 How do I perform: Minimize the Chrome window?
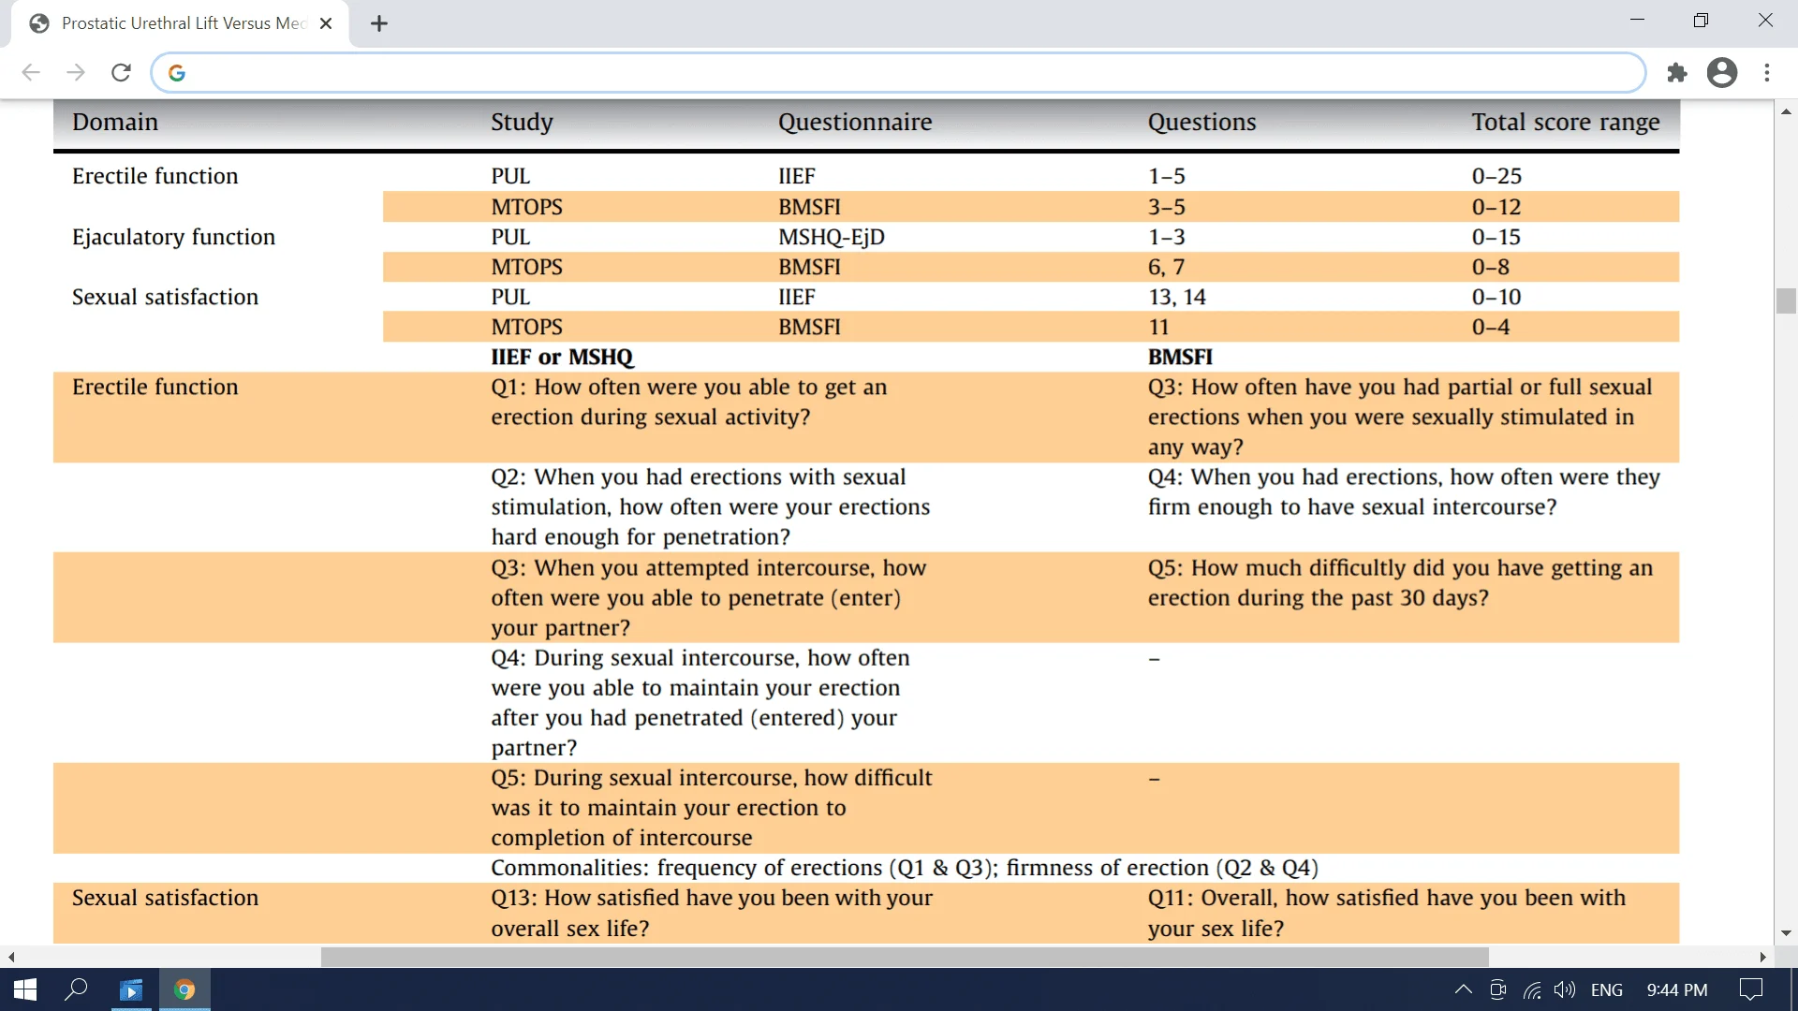(x=1637, y=20)
